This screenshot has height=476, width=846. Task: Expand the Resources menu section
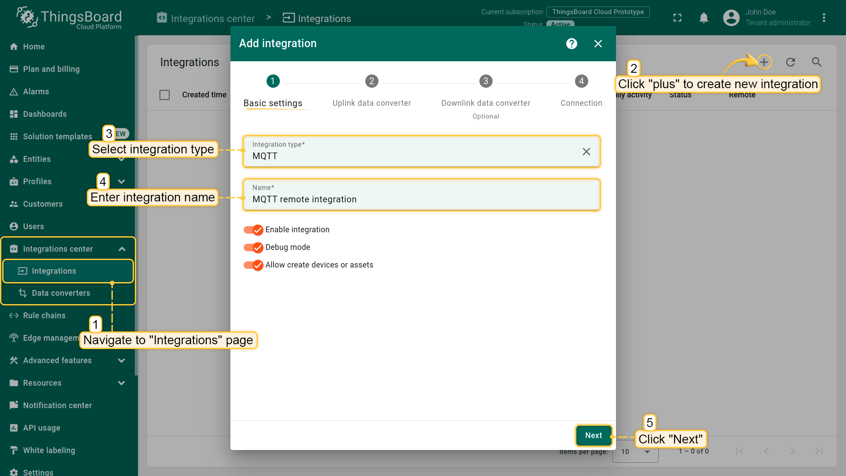coord(122,383)
